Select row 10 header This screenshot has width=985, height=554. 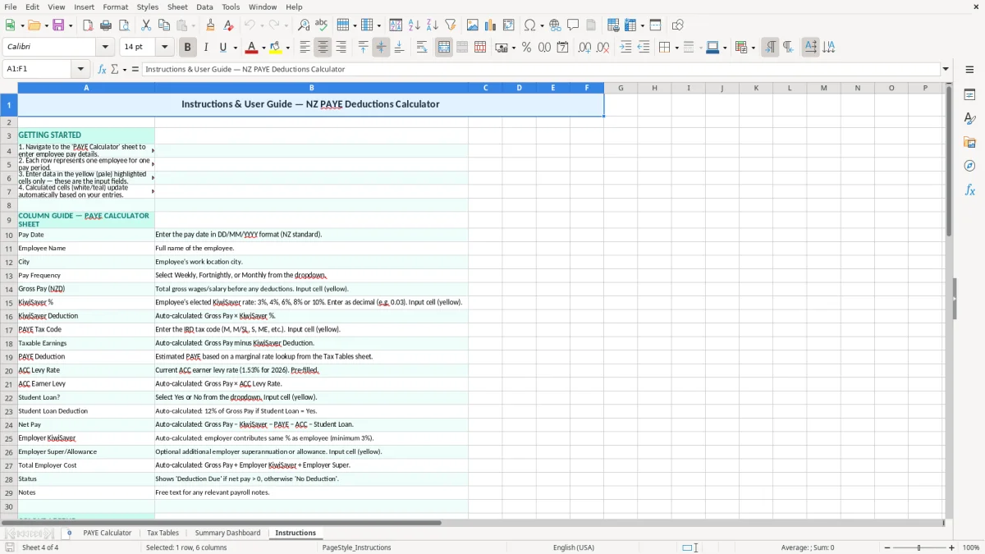click(x=8, y=235)
